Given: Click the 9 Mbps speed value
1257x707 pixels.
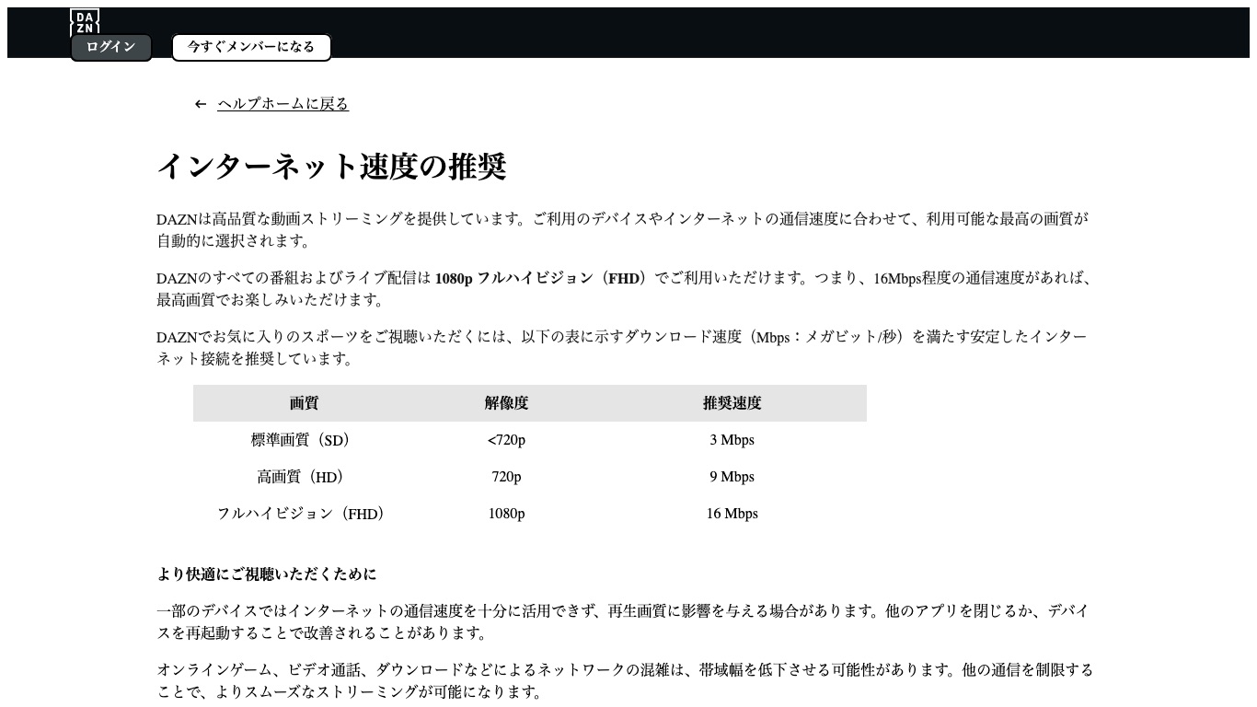Looking at the screenshot, I should (732, 477).
